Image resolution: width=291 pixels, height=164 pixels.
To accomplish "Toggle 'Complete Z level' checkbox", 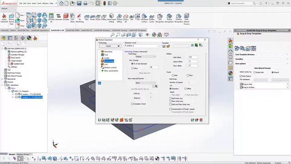I will [x=132, y=104].
